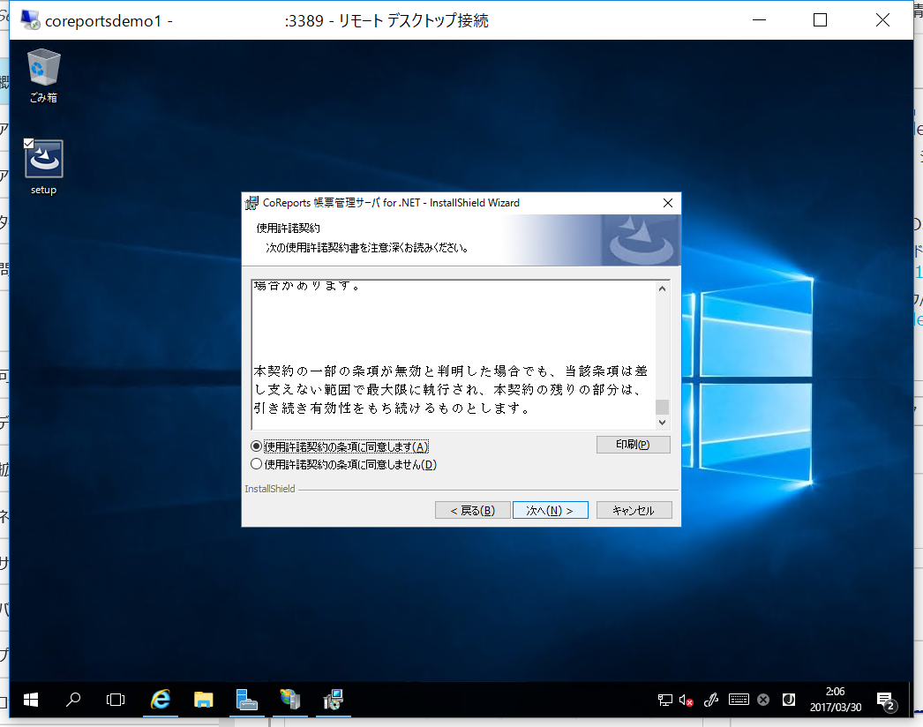Viewport: 923px width, 727px height.
Task: Open the Action Center notifications icon
Action: pos(886,701)
